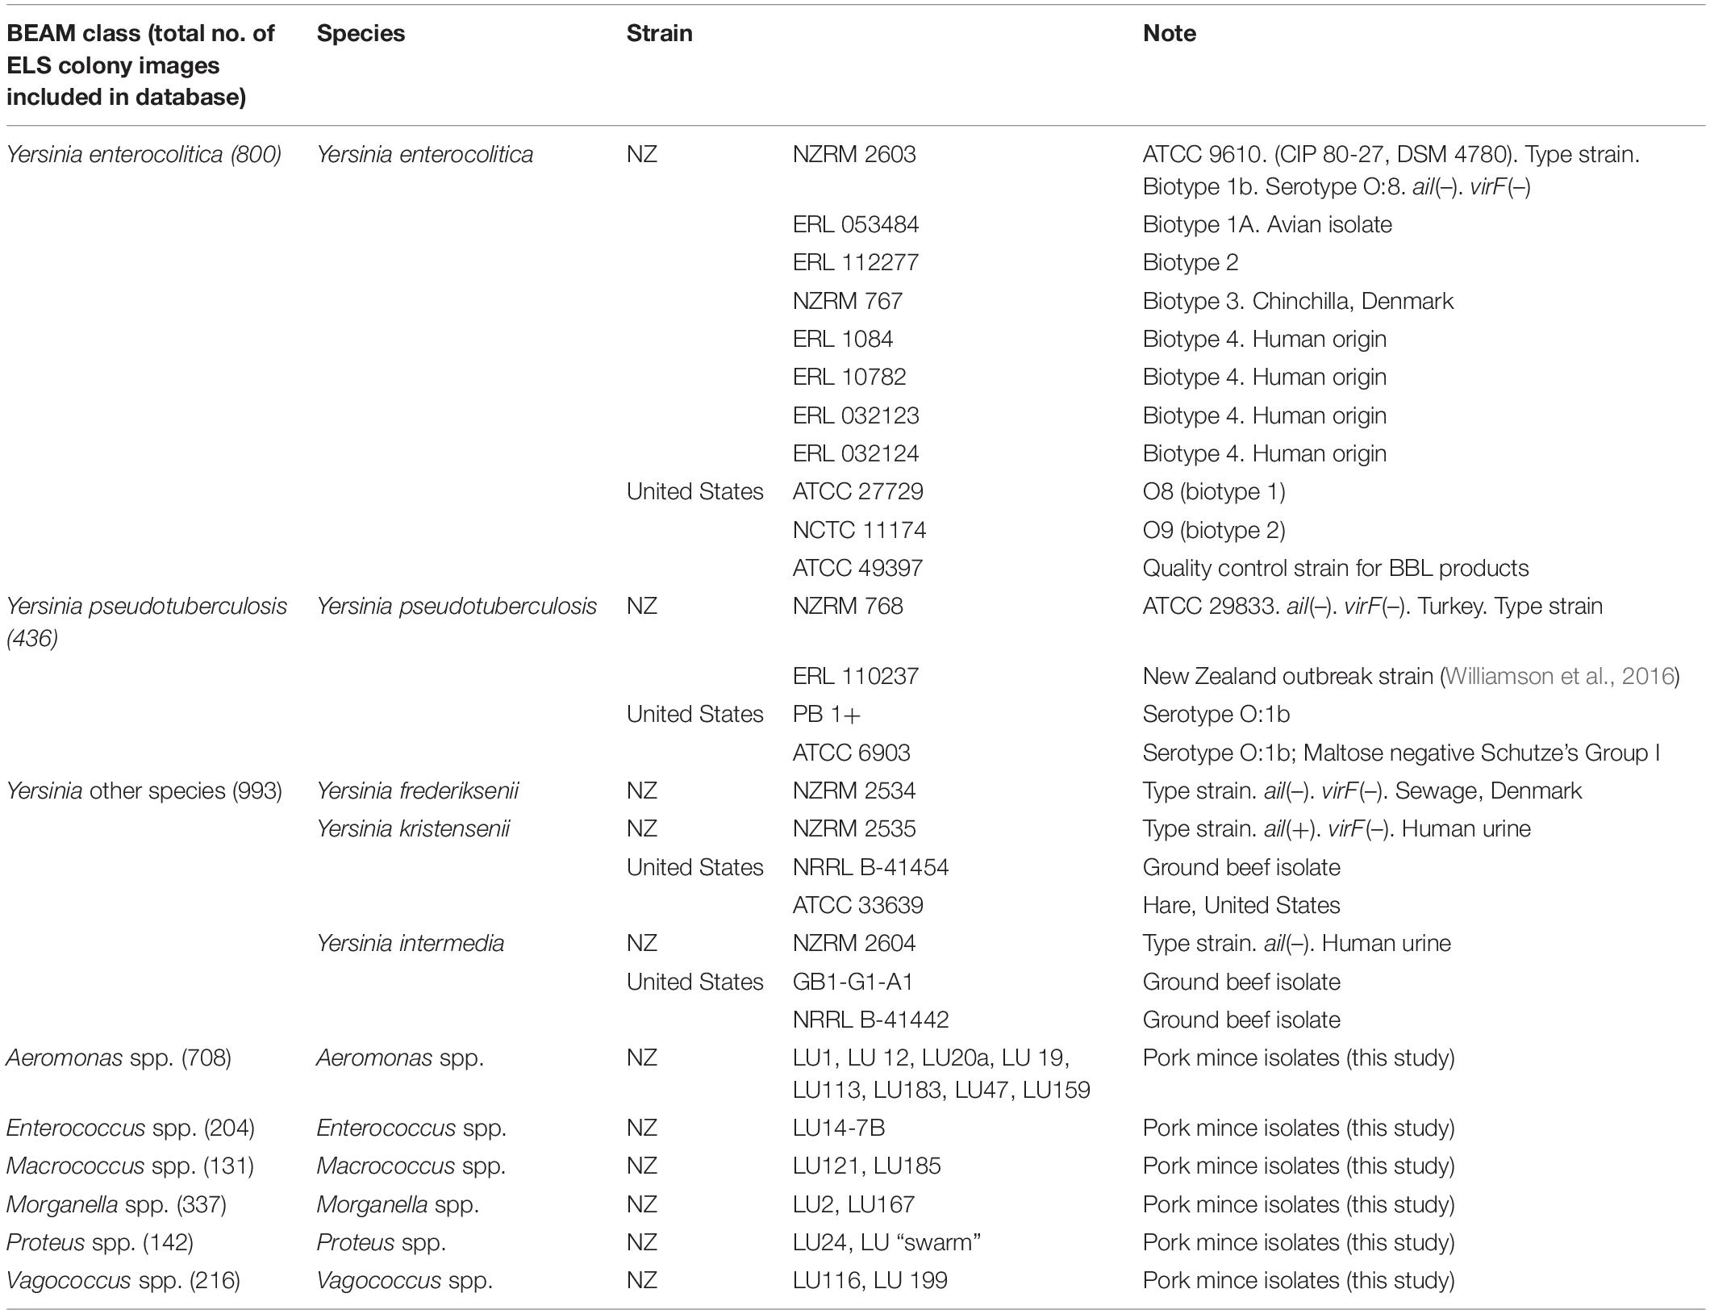1710x1314 pixels.
Task: Select strain ERL 10782
Action: [x=849, y=377]
